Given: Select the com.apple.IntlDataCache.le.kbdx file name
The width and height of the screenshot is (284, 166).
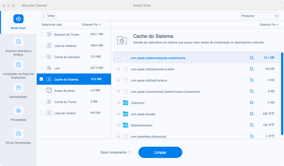Looking at the screenshot, I should point(153,69).
